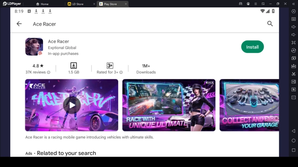Decrease volume with the sidebar speaker icon
Screen dimensions: 298x167
[294, 35]
